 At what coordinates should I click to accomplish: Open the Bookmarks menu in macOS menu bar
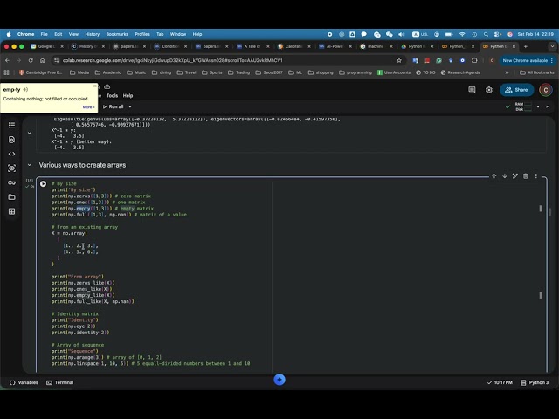click(x=117, y=34)
